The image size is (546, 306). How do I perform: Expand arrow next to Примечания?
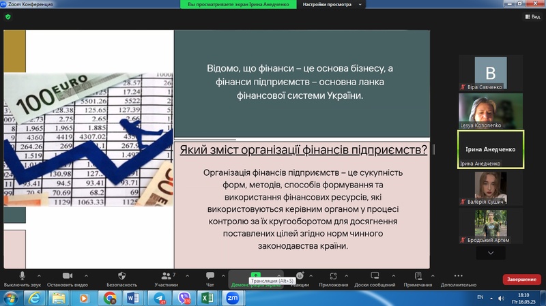pyautogui.click(x=433, y=276)
